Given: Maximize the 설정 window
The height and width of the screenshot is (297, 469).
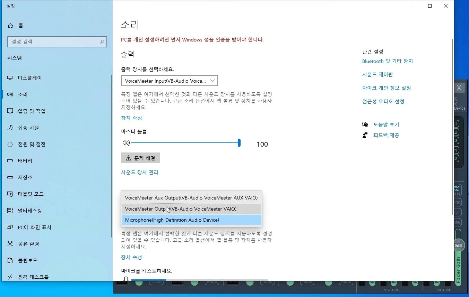Looking at the screenshot, I should pyautogui.click(x=430, y=6).
